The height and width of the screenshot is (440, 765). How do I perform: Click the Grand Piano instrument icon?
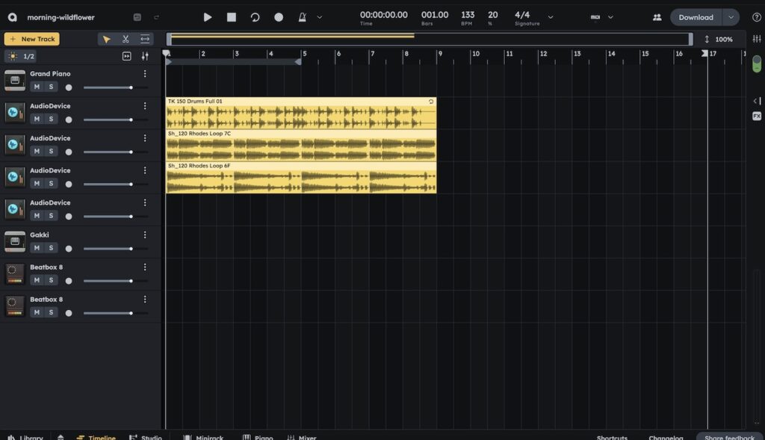coord(14,78)
